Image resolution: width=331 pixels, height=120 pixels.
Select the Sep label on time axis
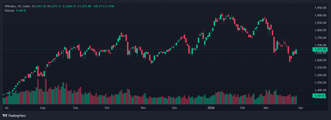pos(76,108)
